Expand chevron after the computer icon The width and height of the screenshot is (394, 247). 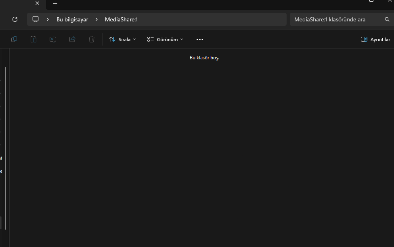click(x=48, y=19)
